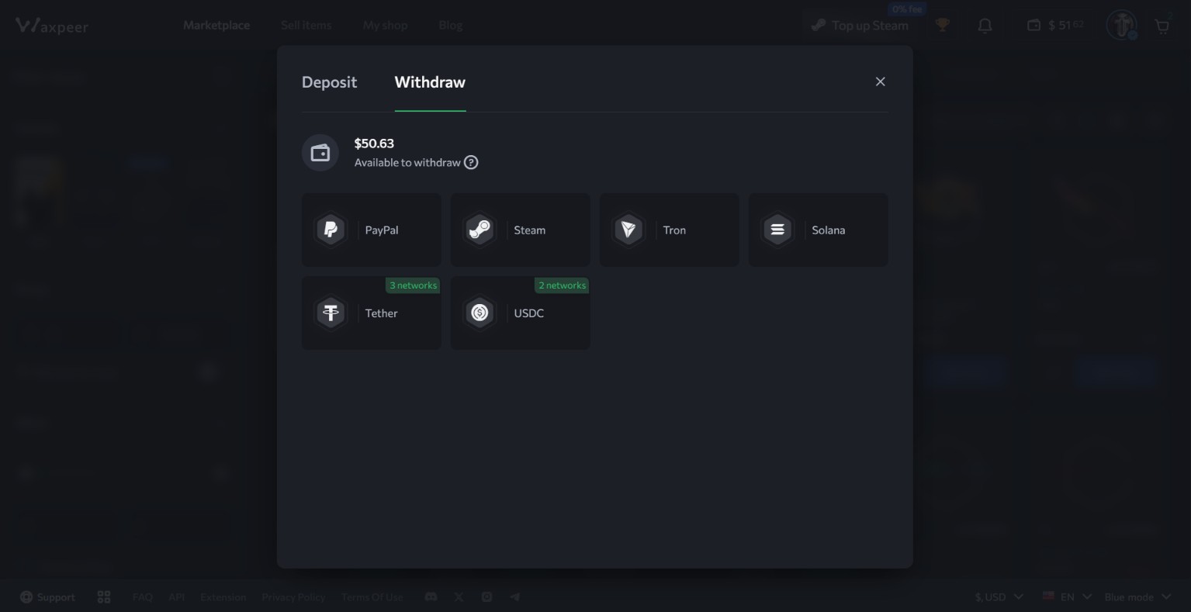Image resolution: width=1191 pixels, height=612 pixels.
Task: Click the 2 networks badge on USDC
Action: pos(562,285)
